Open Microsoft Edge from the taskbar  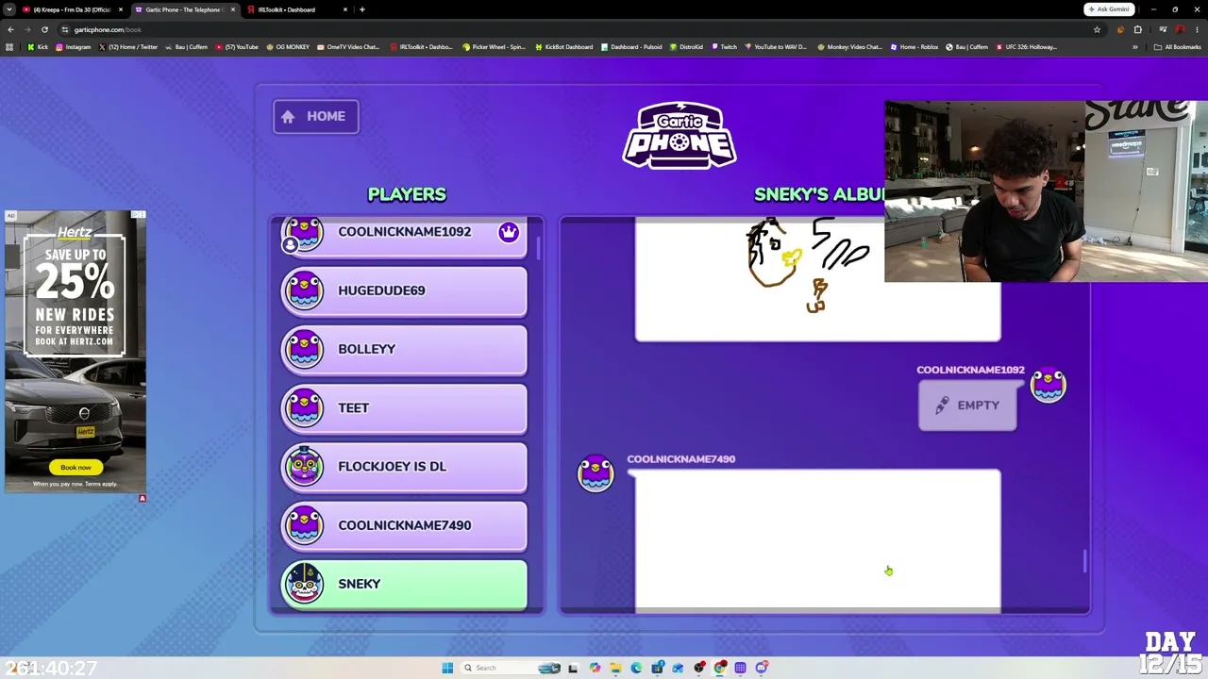(x=636, y=668)
